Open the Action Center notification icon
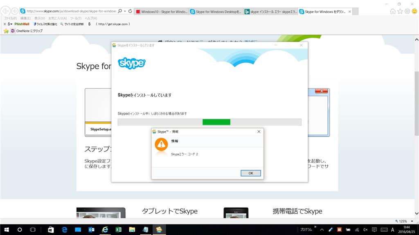Image resolution: width=419 pixels, height=235 pixels. click(374, 230)
